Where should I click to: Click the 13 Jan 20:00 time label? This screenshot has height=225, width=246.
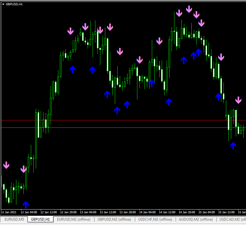[x=128, y=212]
